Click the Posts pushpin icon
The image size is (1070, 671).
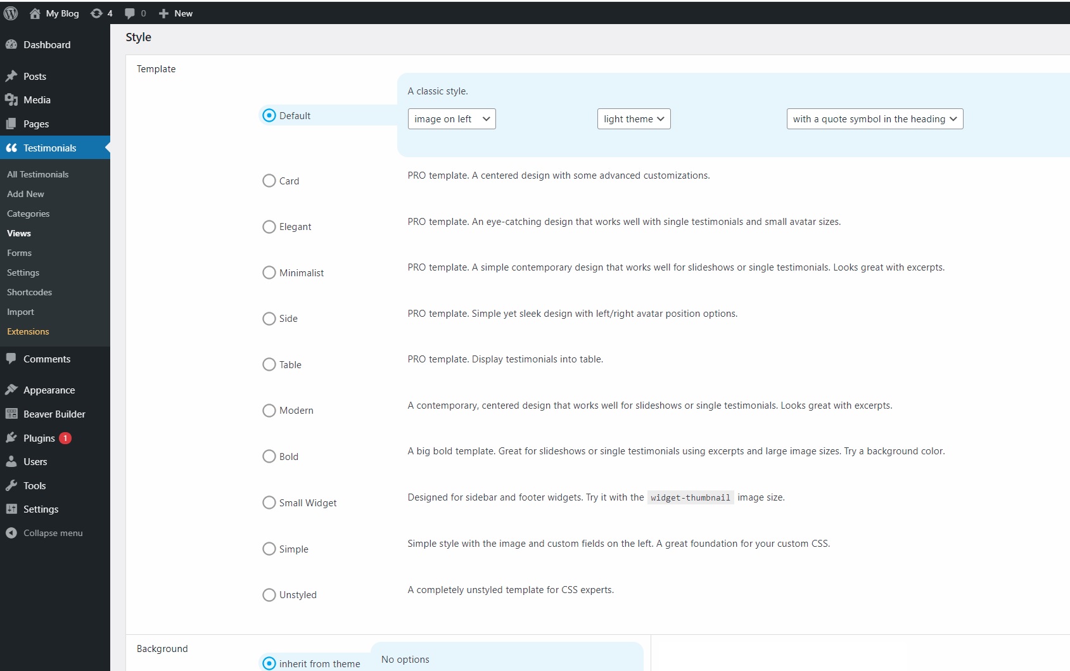click(11, 76)
